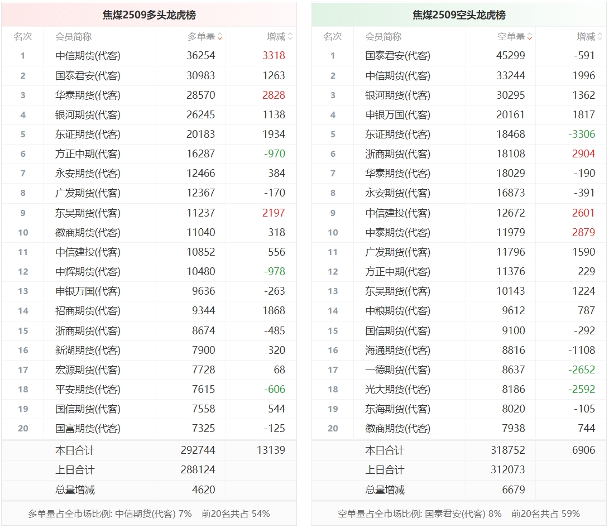The image size is (609, 528).
Task: Click short net change total 6906
Action: click(584, 450)
